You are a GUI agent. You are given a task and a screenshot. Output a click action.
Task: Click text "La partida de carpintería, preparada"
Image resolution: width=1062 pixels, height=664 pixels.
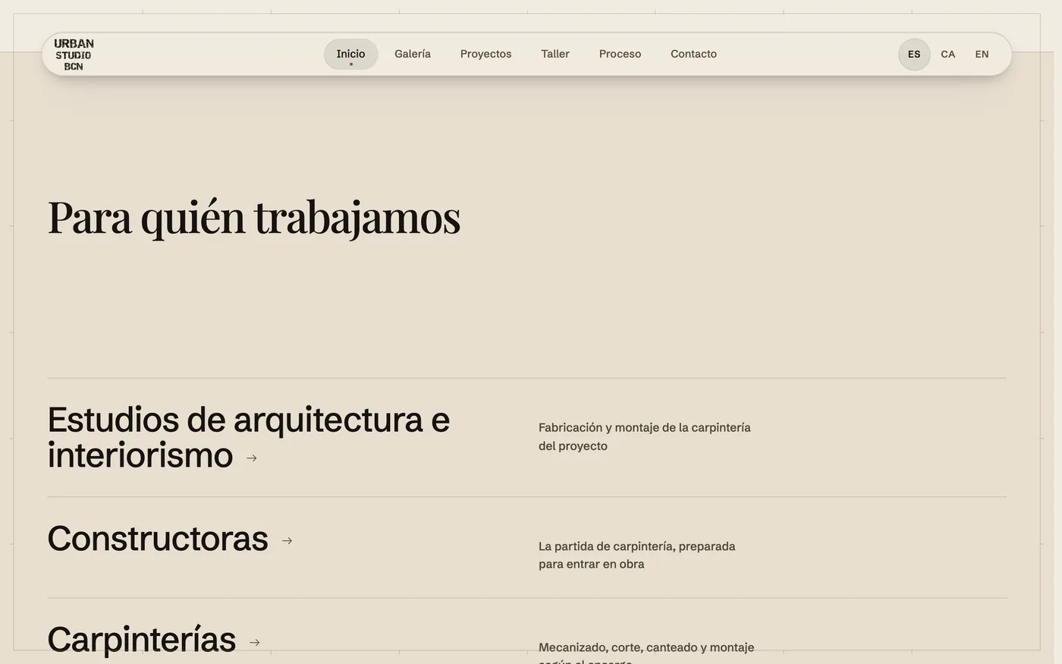637,546
